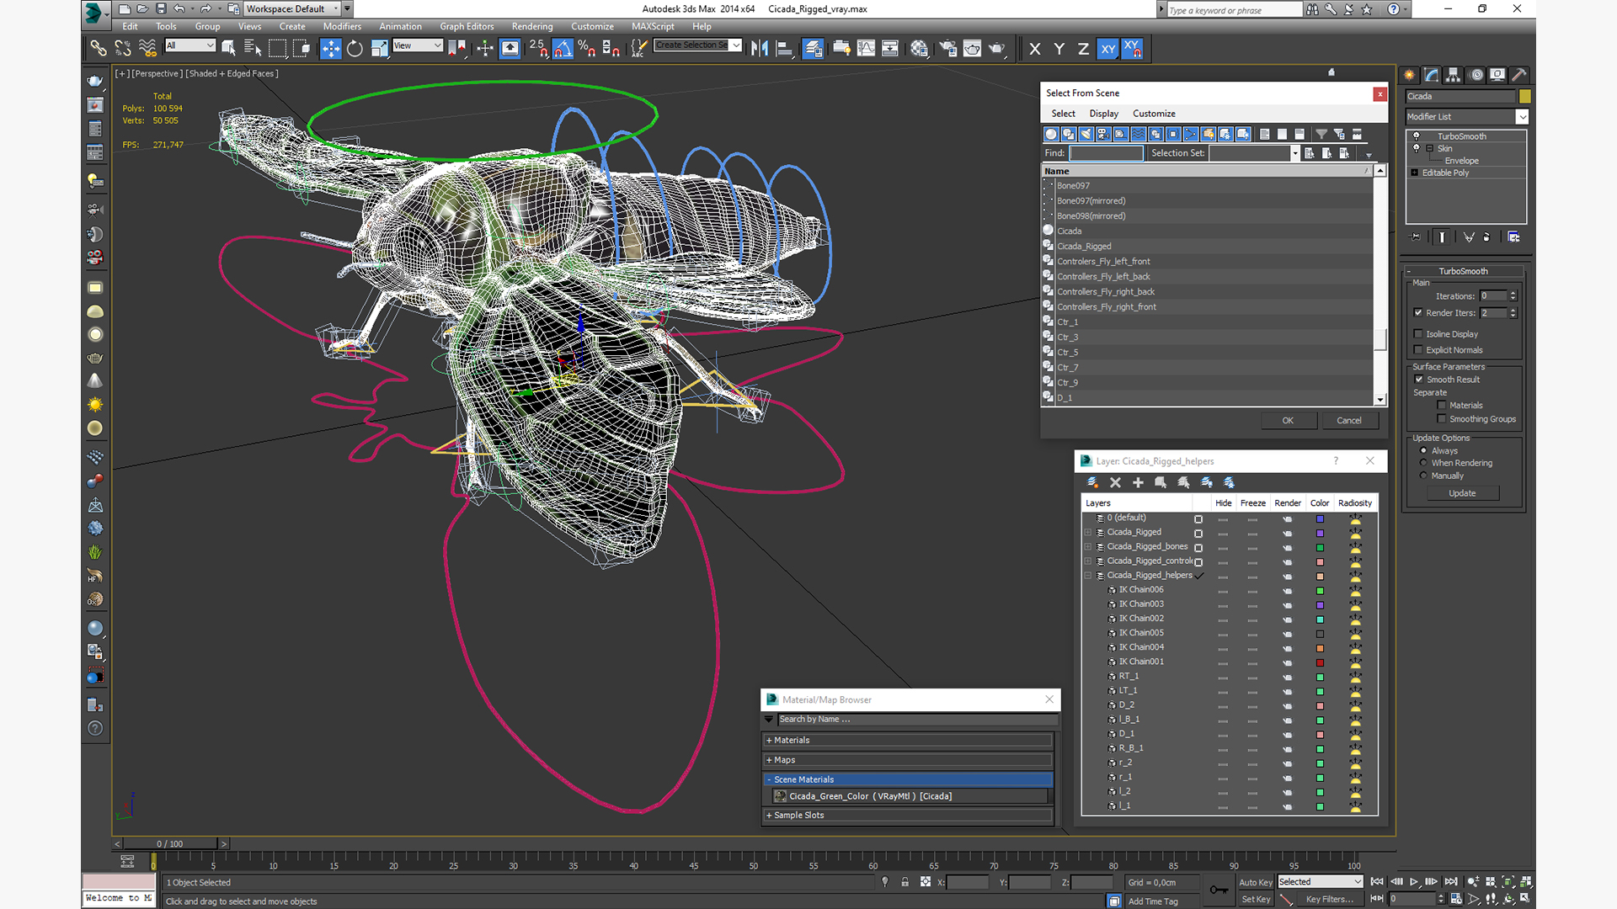Open the reference coordinate View dropdown
The height and width of the screenshot is (909, 1617).
click(x=417, y=45)
